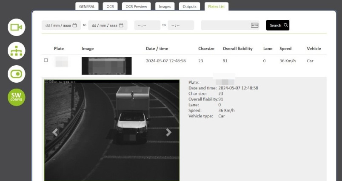
Task: Click the end date calendar icon
Action: tap(121, 25)
